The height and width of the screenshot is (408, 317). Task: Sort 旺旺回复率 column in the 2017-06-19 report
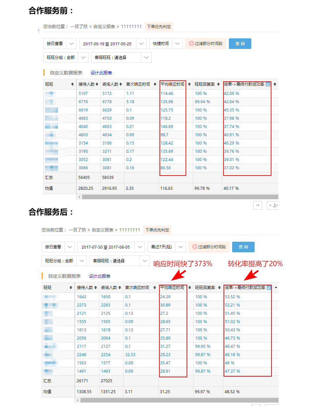218,84
